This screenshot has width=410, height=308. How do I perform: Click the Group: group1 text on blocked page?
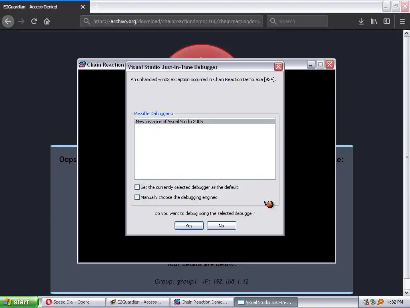pyautogui.click(x=175, y=281)
